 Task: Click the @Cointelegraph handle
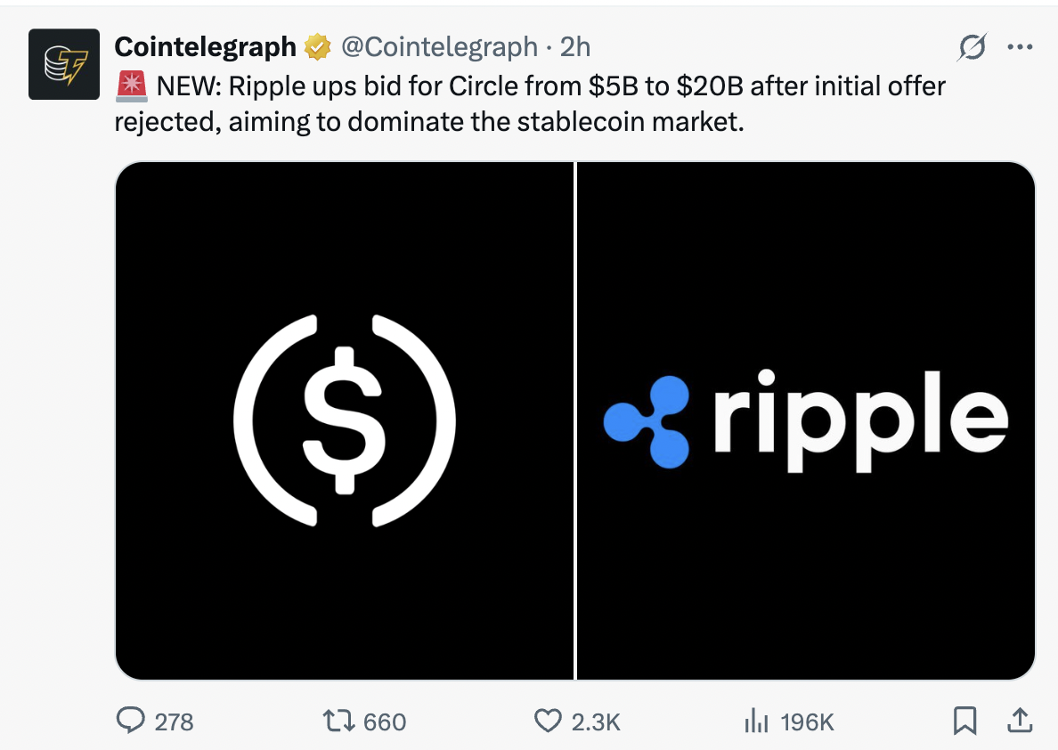(x=442, y=47)
